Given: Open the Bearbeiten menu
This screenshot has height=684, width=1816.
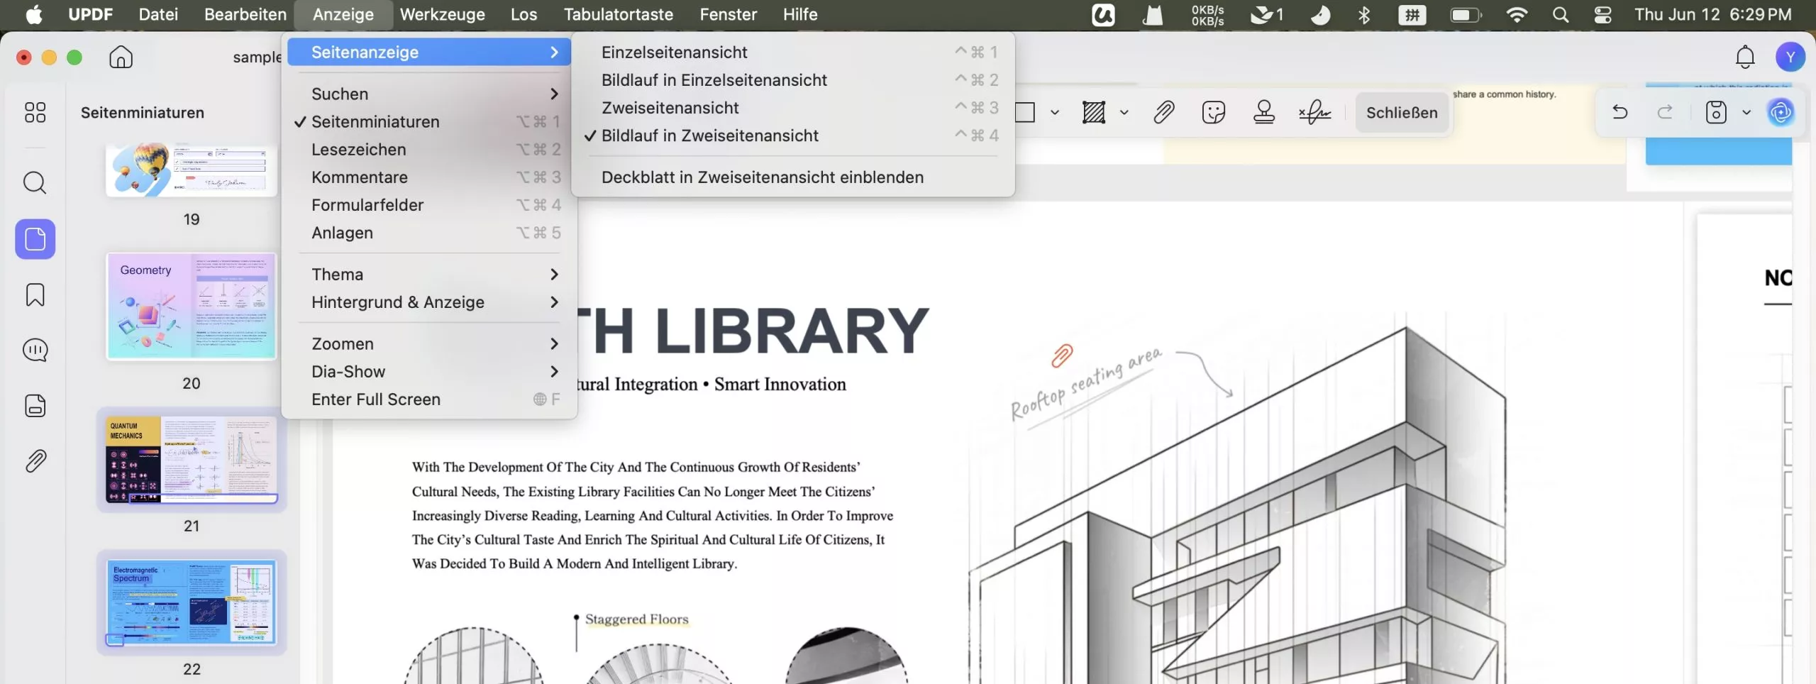Looking at the screenshot, I should pyautogui.click(x=245, y=14).
